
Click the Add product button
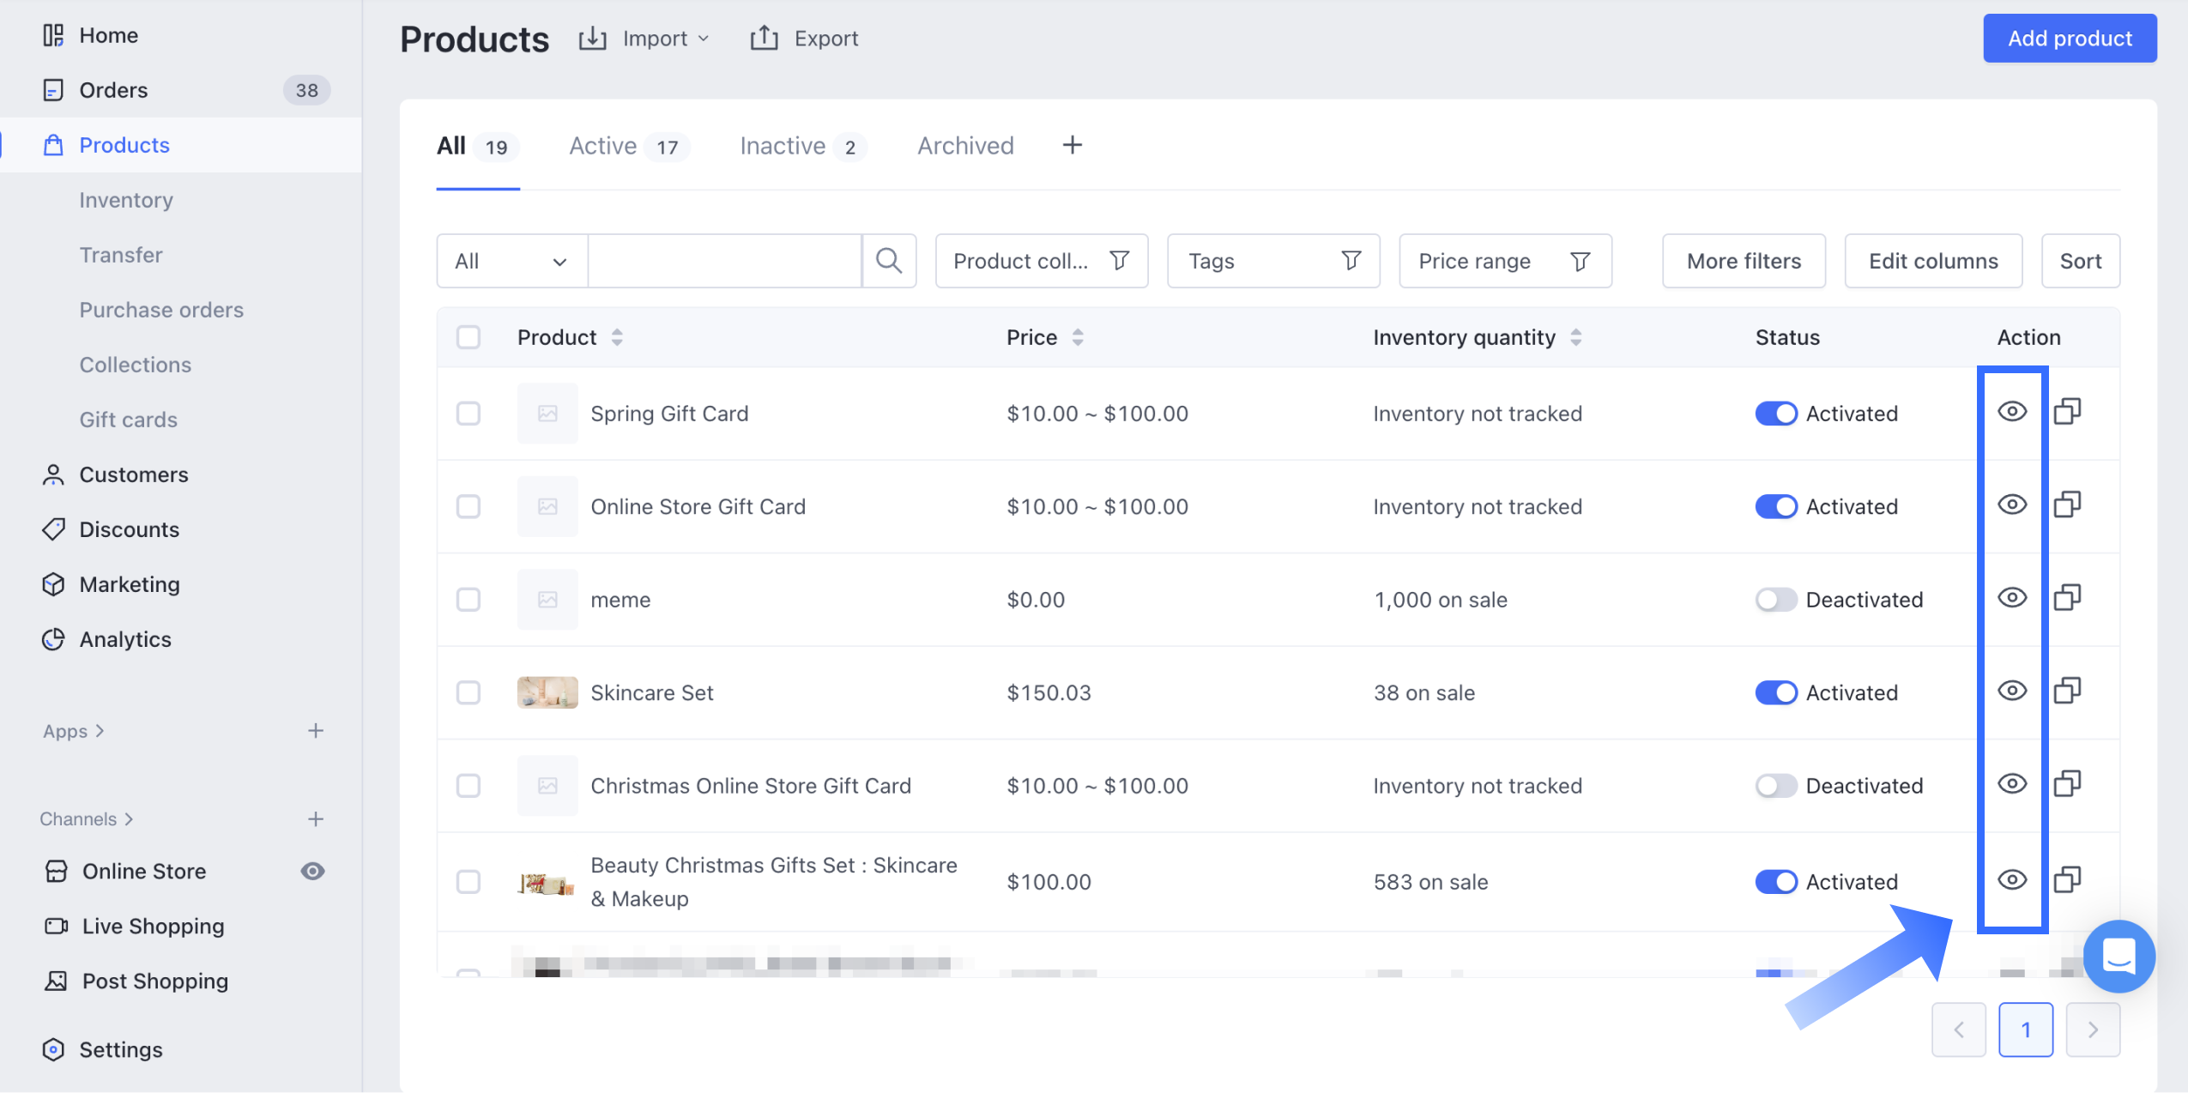2069,39
